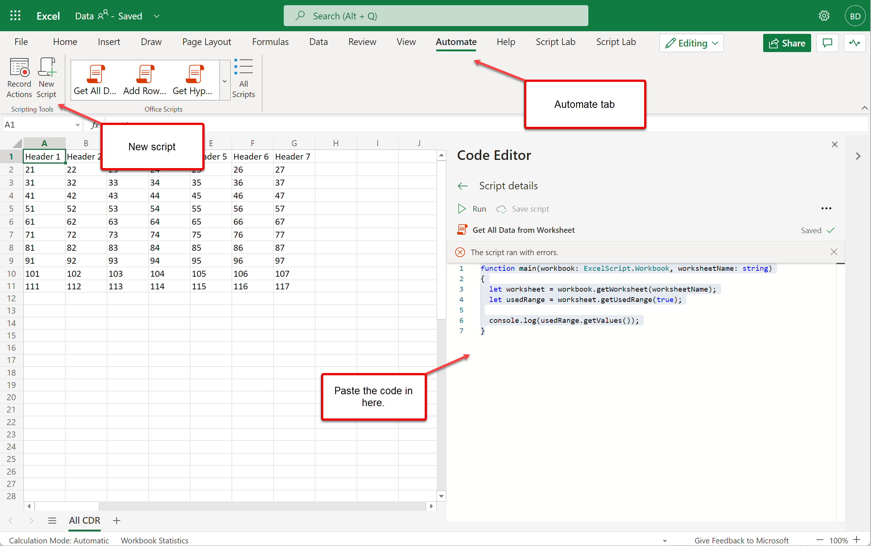
Task: Switch to the Formulas tab
Action: click(x=270, y=42)
